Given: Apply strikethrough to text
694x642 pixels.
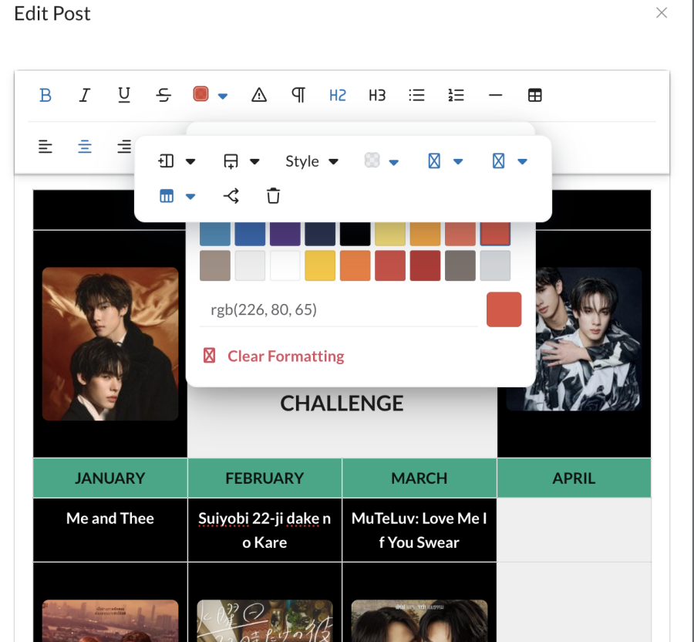Looking at the screenshot, I should 163,95.
